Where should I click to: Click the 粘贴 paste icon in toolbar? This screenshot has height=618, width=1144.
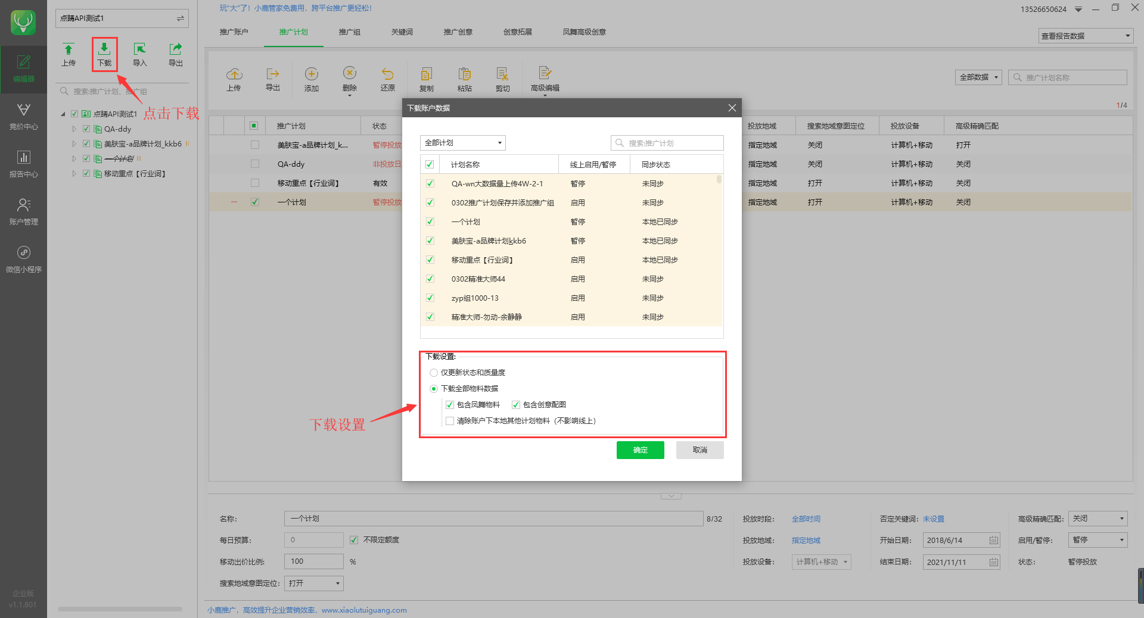pyautogui.click(x=465, y=79)
